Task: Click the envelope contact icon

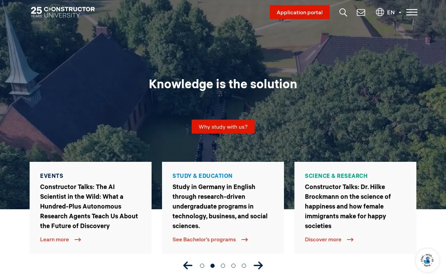Action: pyautogui.click(x=361, y=13)
